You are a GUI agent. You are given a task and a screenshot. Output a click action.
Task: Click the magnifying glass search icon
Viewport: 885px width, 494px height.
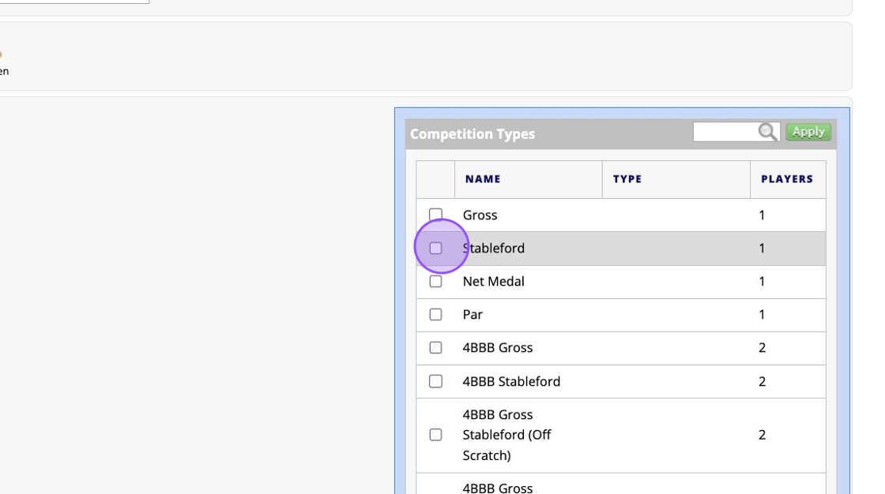[x=767, y=132]
